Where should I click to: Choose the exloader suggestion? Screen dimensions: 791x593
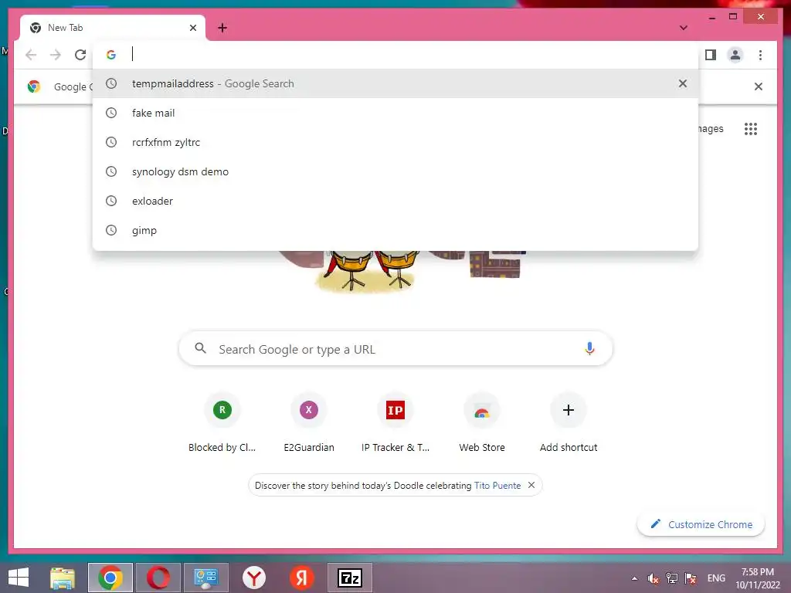point(395,201)
